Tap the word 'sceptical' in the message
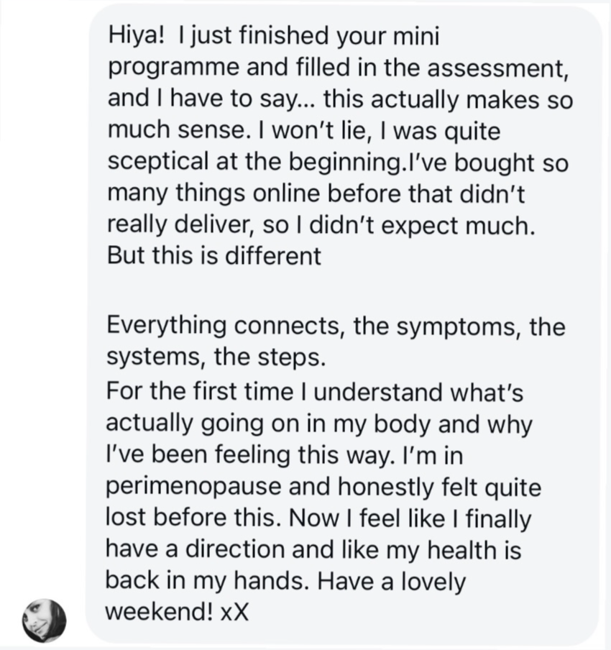 158,162
